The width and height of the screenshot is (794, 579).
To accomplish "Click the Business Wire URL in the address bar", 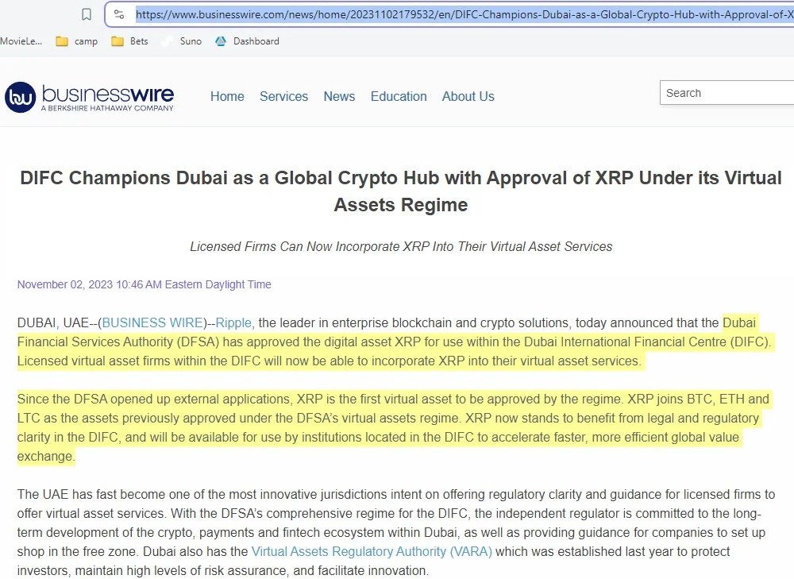I will [x=464, y=14].
